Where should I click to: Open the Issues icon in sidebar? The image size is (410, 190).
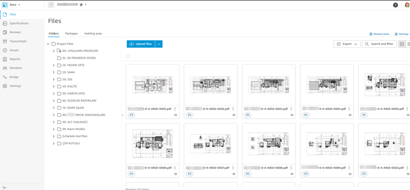[5, 50]
